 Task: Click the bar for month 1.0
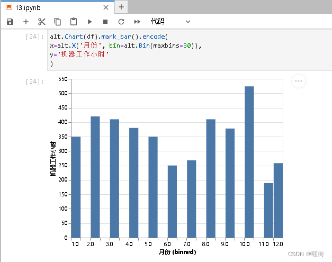[76, 187]
